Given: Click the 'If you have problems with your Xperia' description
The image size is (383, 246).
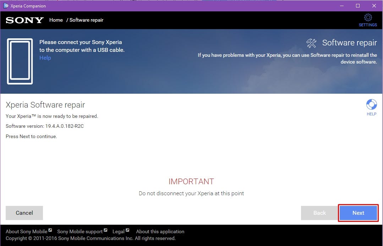Looking at the screenshot, I should tap(287, 58).
